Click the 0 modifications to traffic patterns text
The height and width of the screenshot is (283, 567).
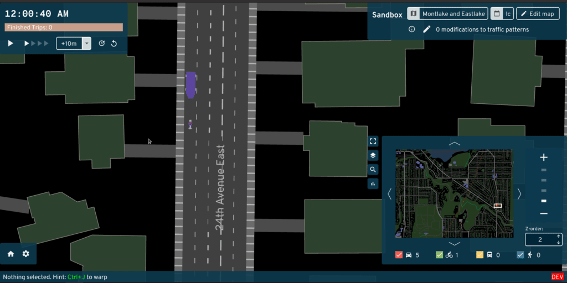(x=482, y=30)
